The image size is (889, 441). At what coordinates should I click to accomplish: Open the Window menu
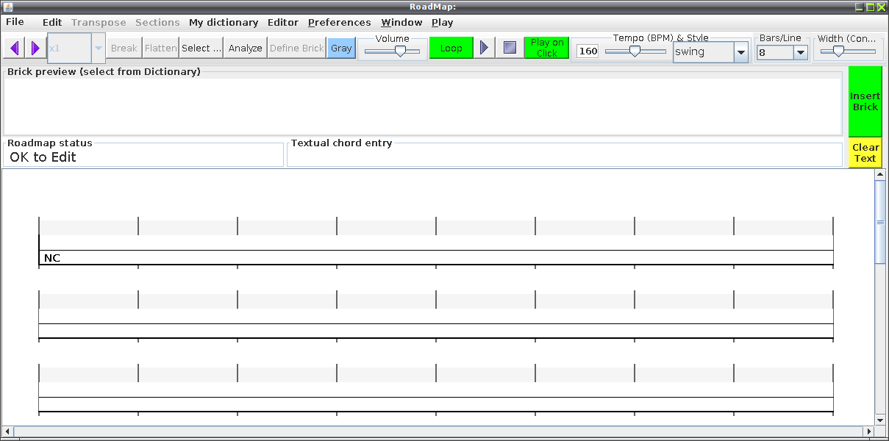pos(401,22)
